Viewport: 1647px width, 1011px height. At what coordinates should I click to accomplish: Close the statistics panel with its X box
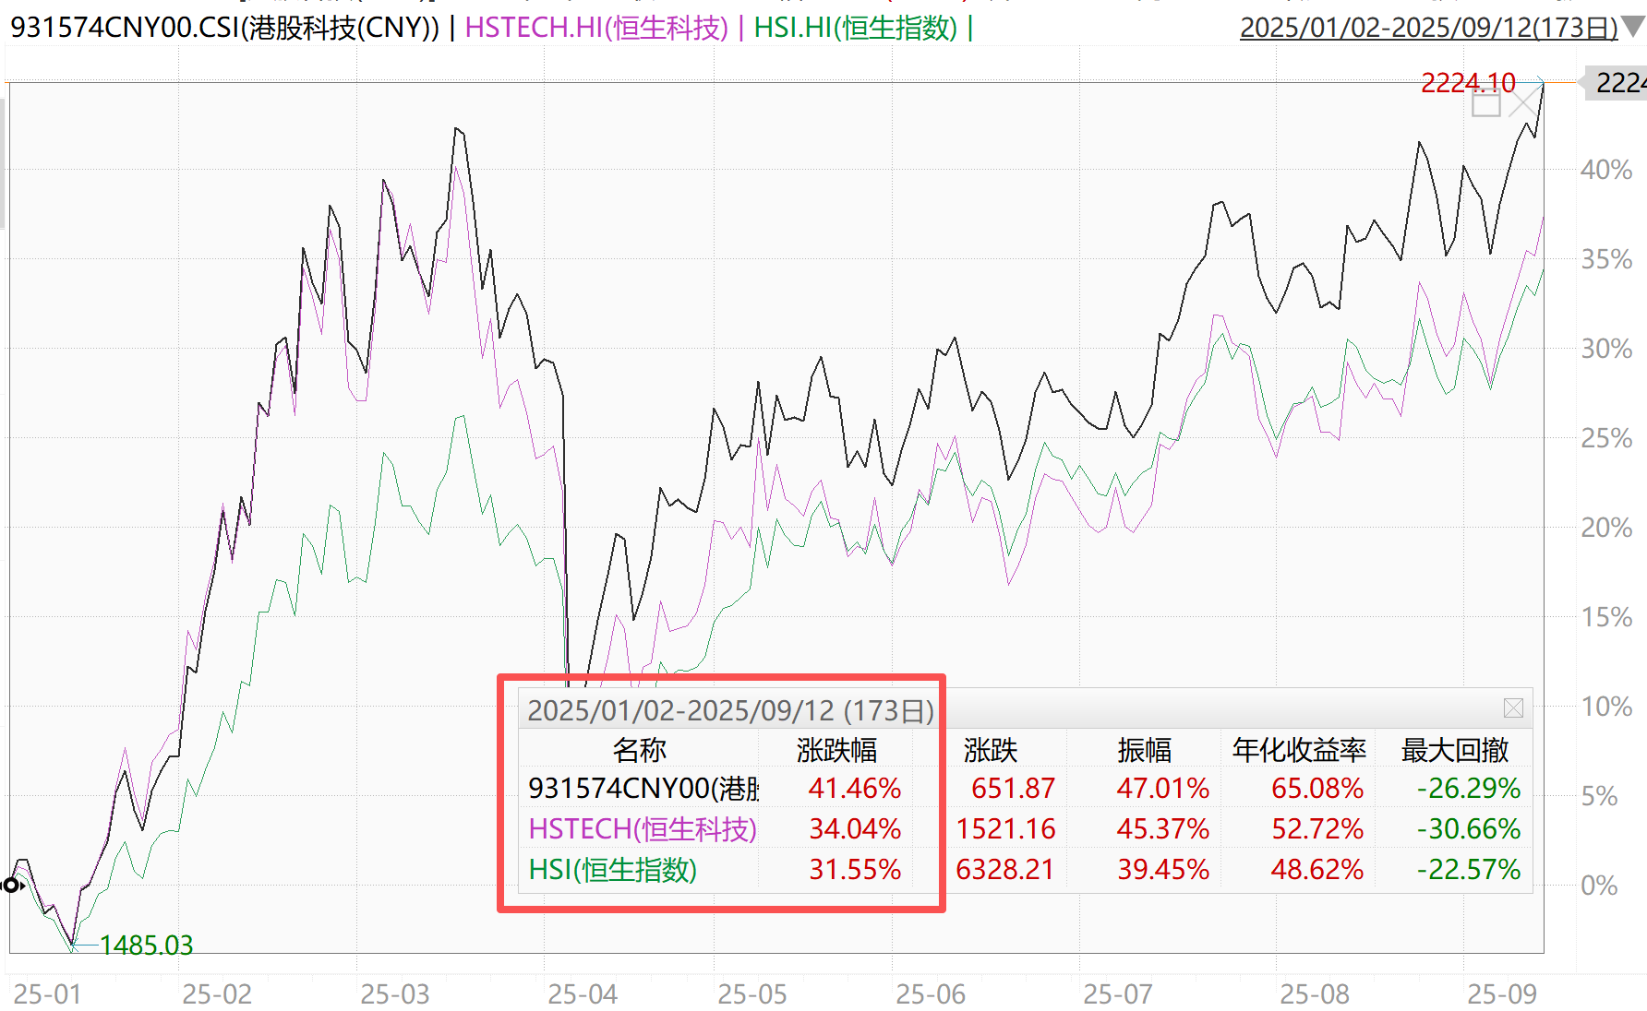coord(1513,708)
